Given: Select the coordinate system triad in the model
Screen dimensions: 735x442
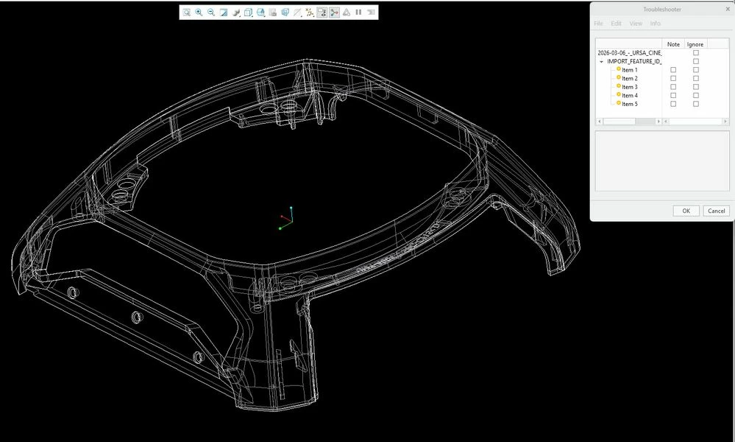Looking at the screenshot, I should 286,218.
